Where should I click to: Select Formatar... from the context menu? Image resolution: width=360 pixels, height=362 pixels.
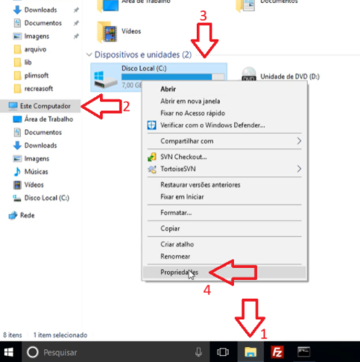click(224, 213)
